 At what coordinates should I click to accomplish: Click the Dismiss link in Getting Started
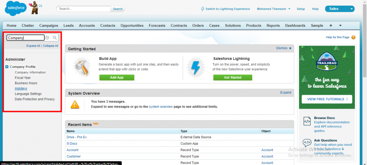click(282, 48)
